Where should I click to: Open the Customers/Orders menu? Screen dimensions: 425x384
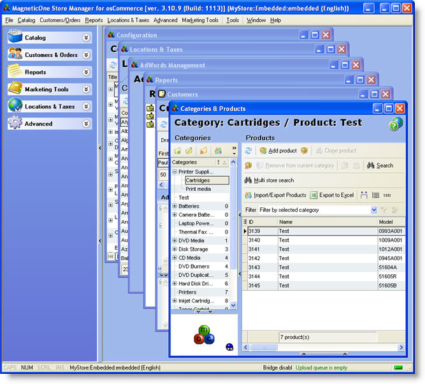(x=60, y=20)
